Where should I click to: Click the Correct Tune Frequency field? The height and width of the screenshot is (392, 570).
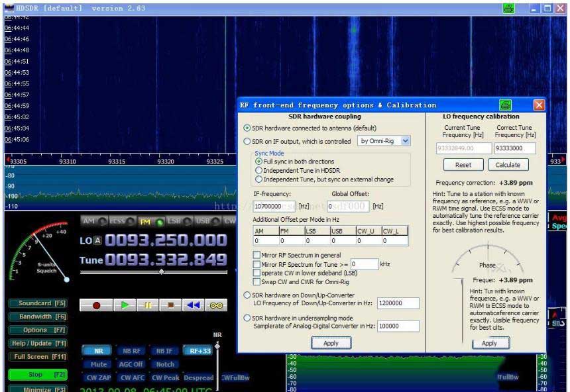[515, 148]
